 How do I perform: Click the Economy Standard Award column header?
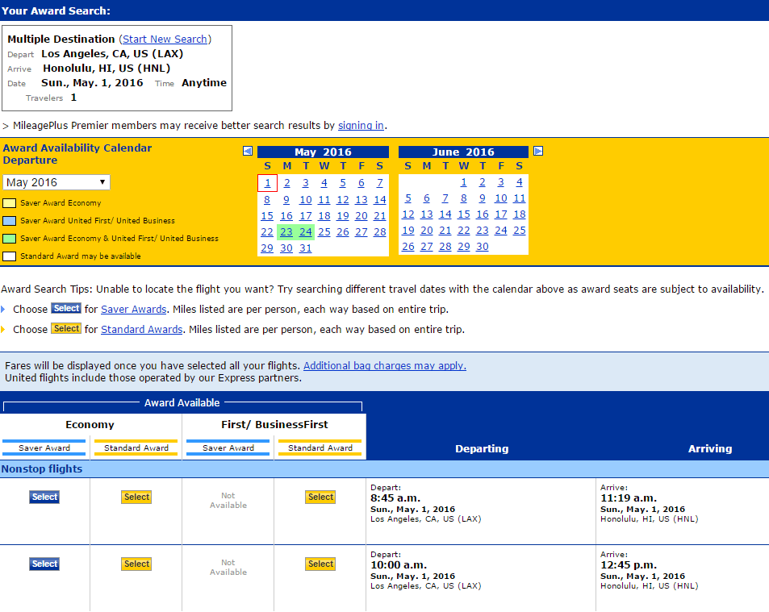pos(136,448)
